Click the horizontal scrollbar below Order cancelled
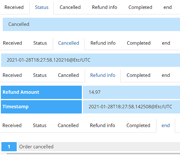This screenshot has height=157, width=180. [93, 153]
